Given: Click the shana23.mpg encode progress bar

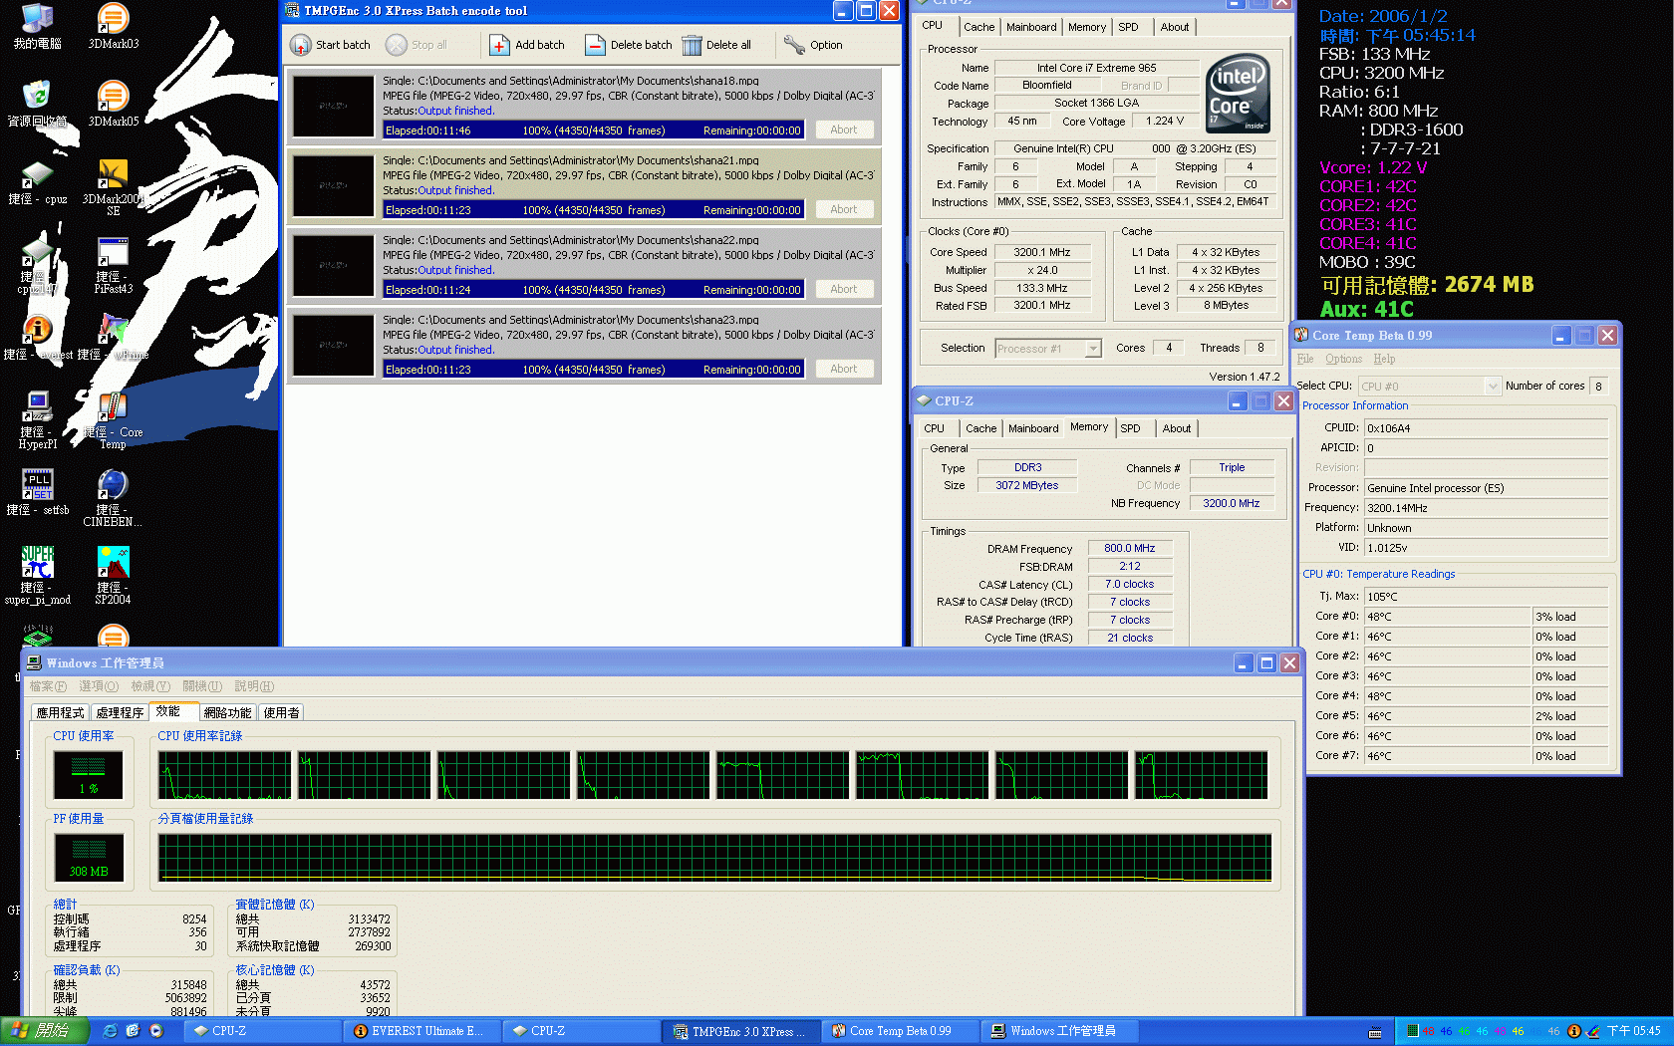Looking at the screenshot, I should coord(593,370).
